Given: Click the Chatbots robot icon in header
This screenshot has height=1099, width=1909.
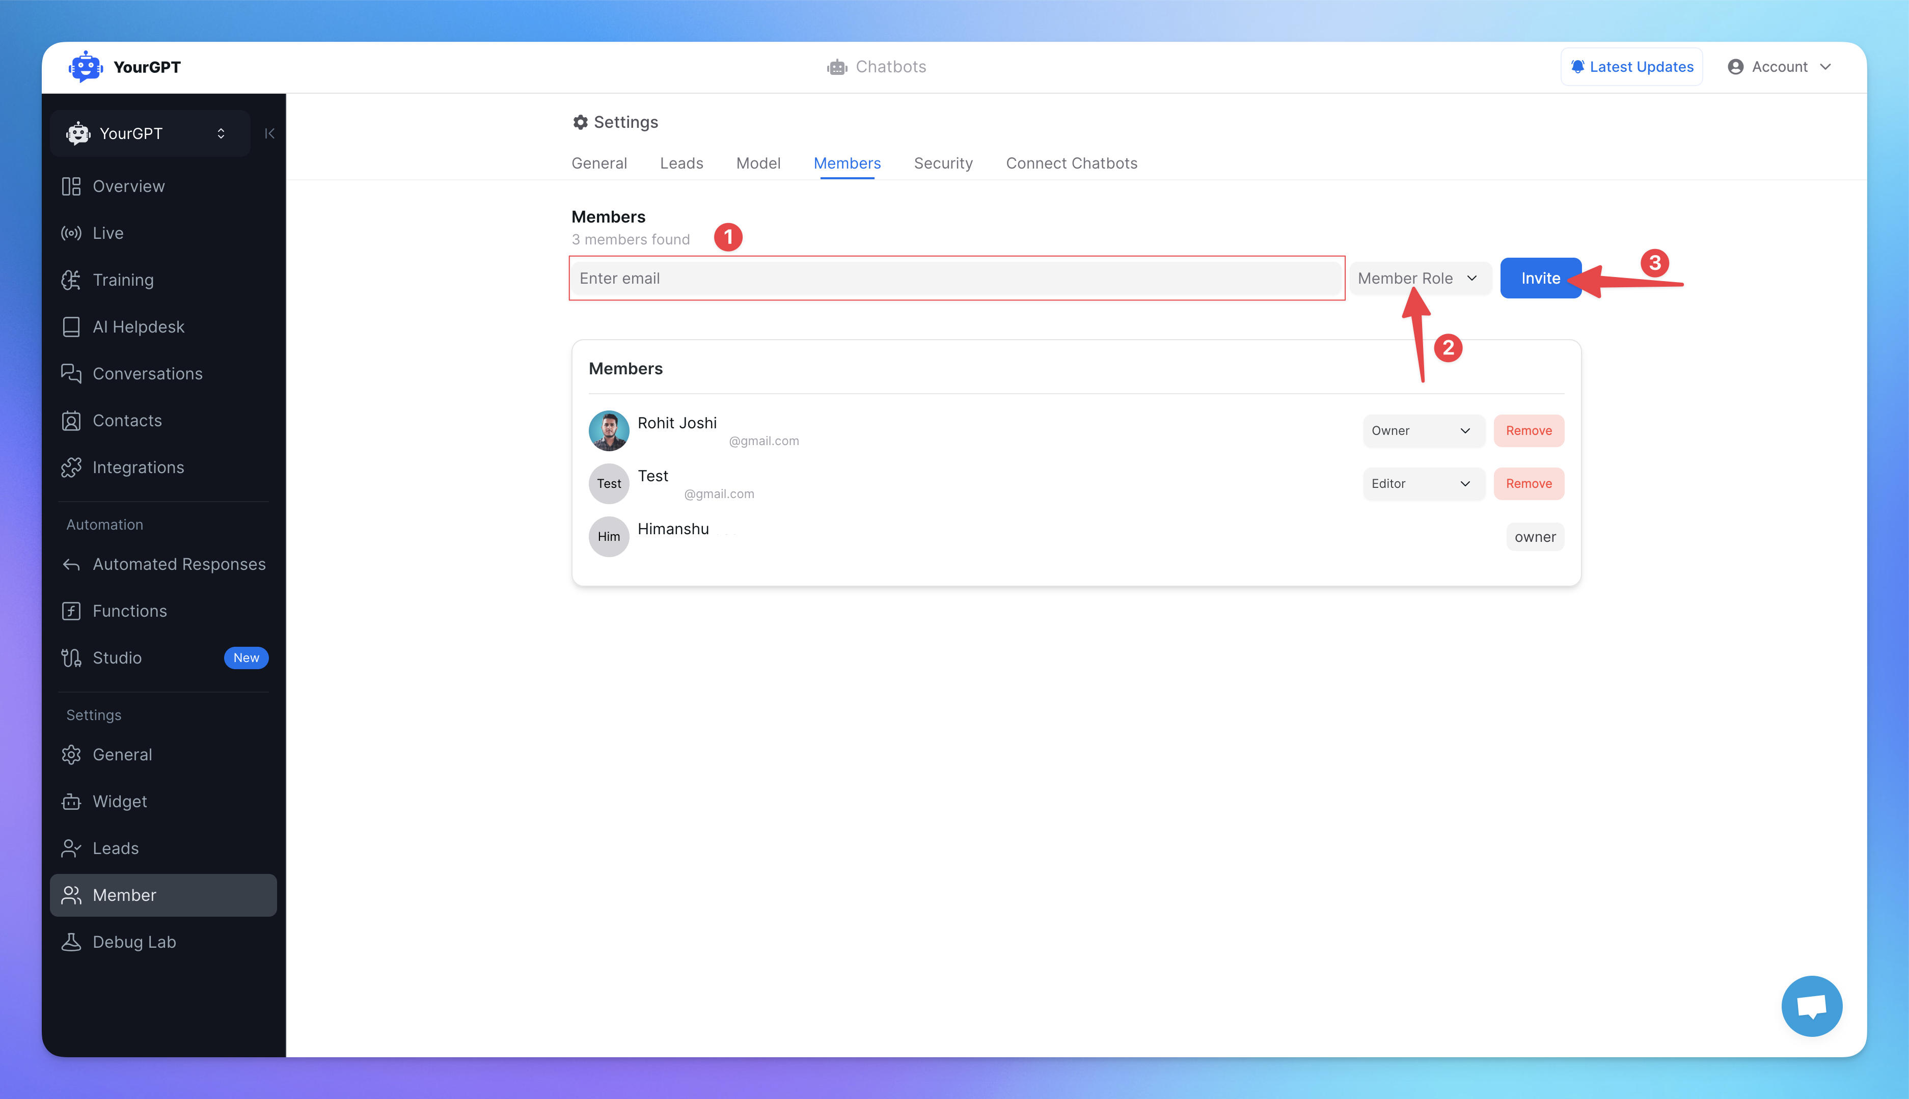Looking at the screenshot, I should click(x=836, y=67).
